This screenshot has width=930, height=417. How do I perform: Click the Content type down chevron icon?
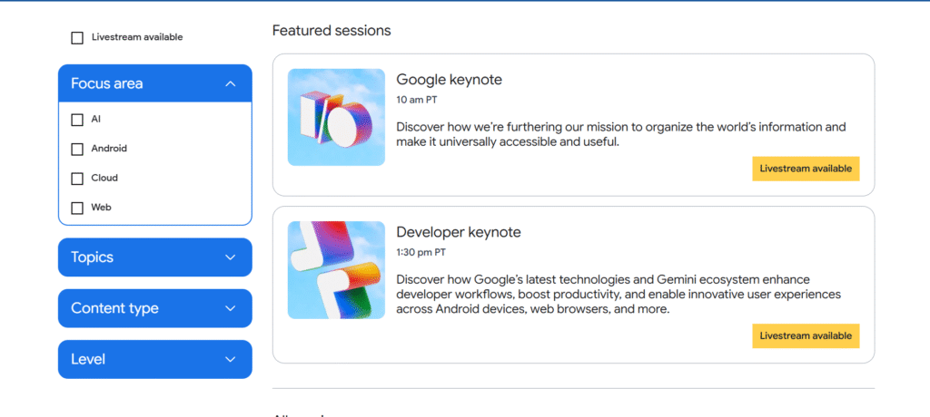[231, 308]
